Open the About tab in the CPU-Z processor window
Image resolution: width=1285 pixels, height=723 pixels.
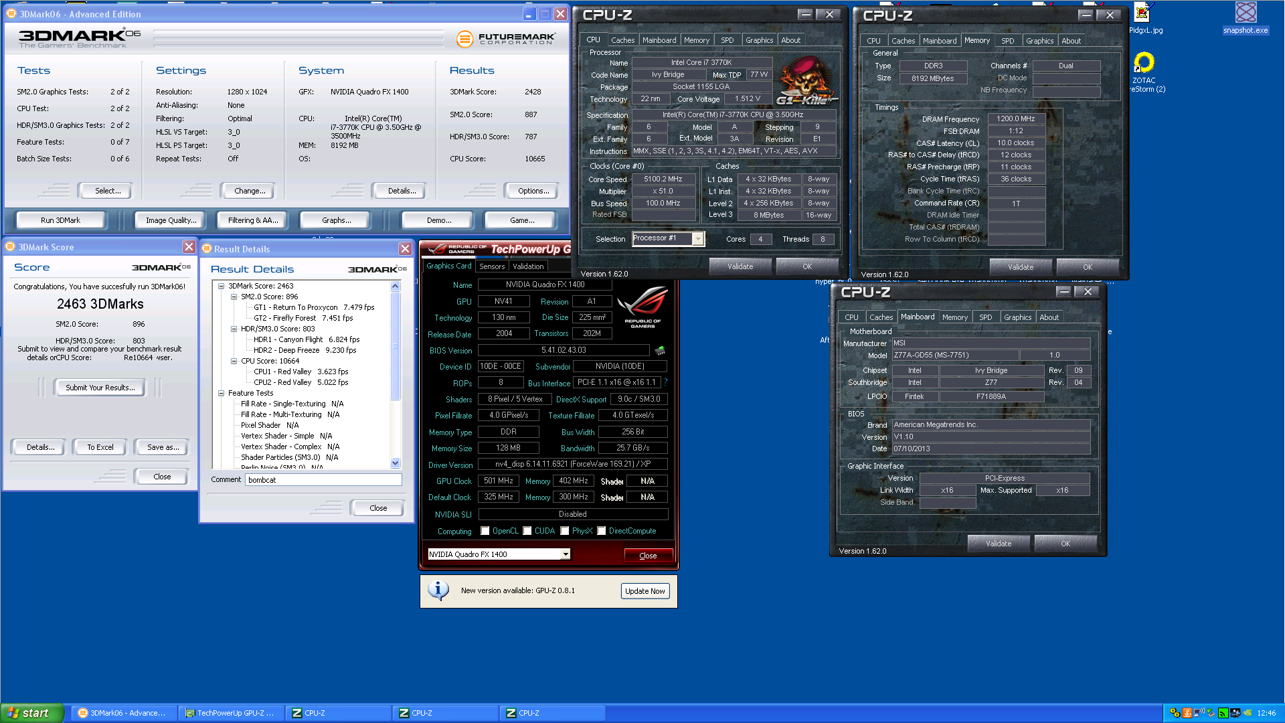coord(790,40)
